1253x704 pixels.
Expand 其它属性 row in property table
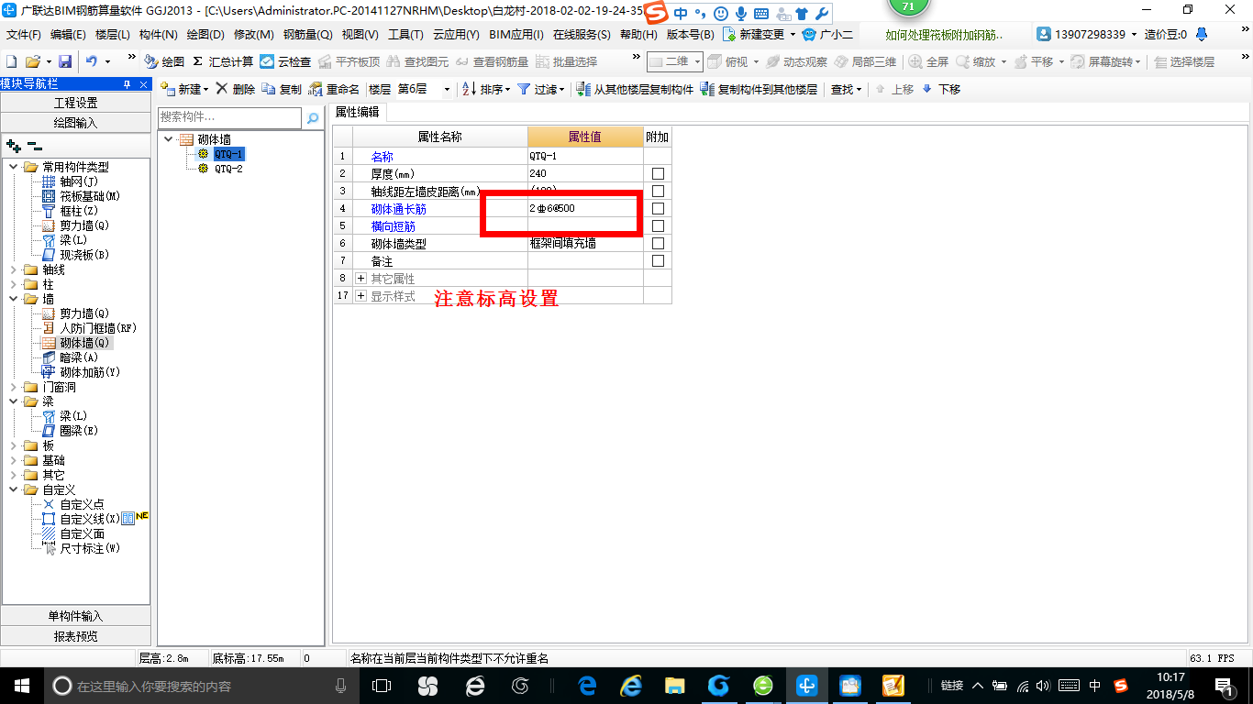[360, 278]
